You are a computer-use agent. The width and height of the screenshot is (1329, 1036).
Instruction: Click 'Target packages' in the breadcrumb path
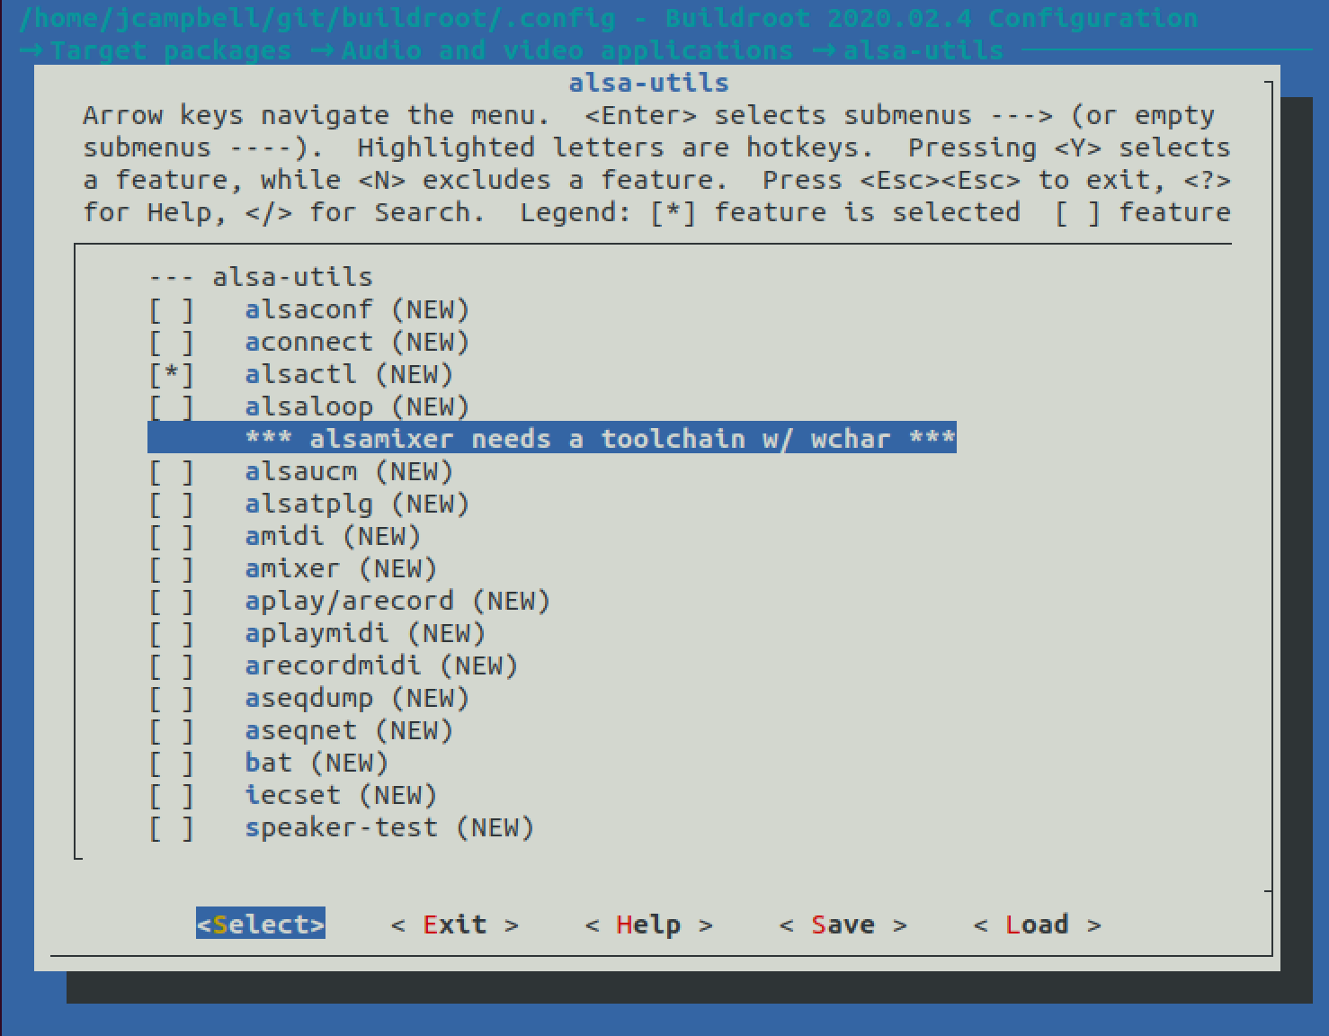(171, 50)
